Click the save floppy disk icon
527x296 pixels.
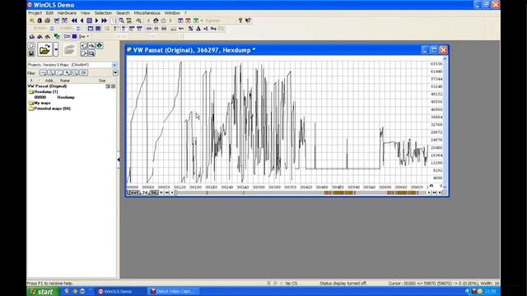tap(31, 53)
